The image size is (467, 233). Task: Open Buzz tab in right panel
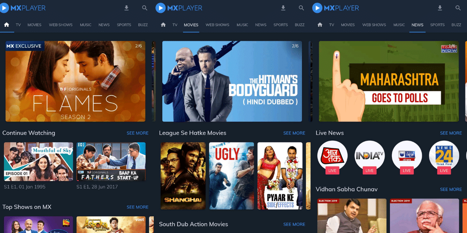[456, 25]
